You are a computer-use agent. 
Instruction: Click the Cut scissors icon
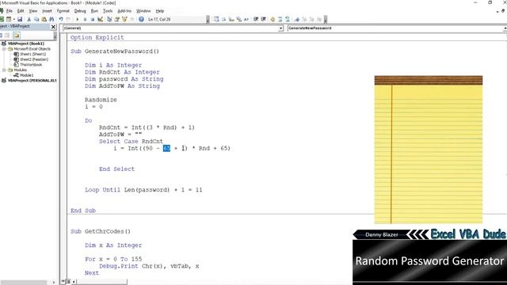point(29,19)
